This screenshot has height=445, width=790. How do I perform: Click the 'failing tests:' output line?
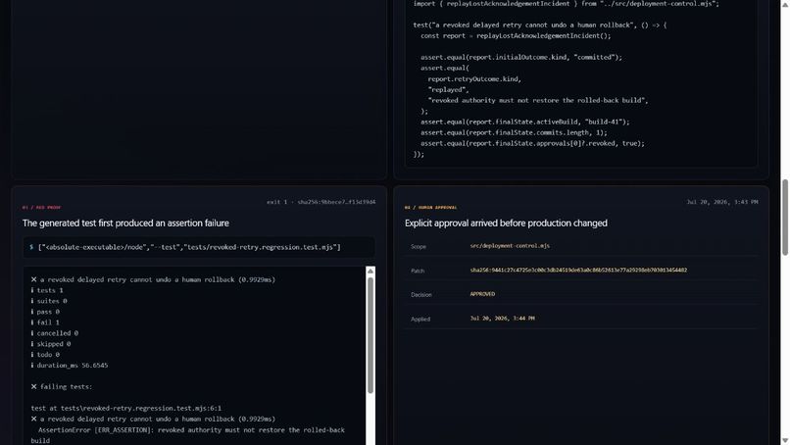[62, 386]
